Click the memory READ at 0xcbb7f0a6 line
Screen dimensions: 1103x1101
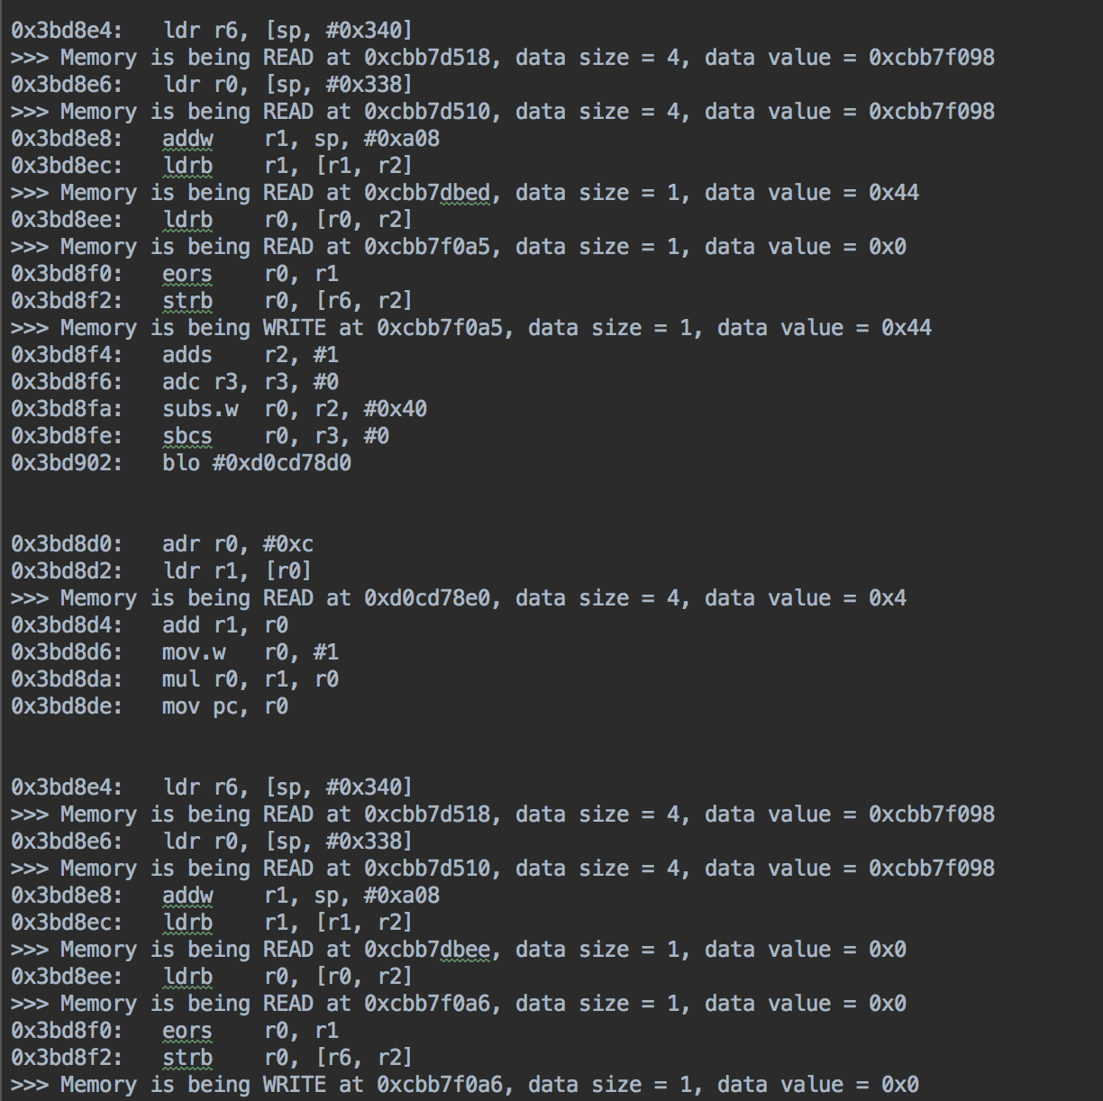[x=458, y=1004]
